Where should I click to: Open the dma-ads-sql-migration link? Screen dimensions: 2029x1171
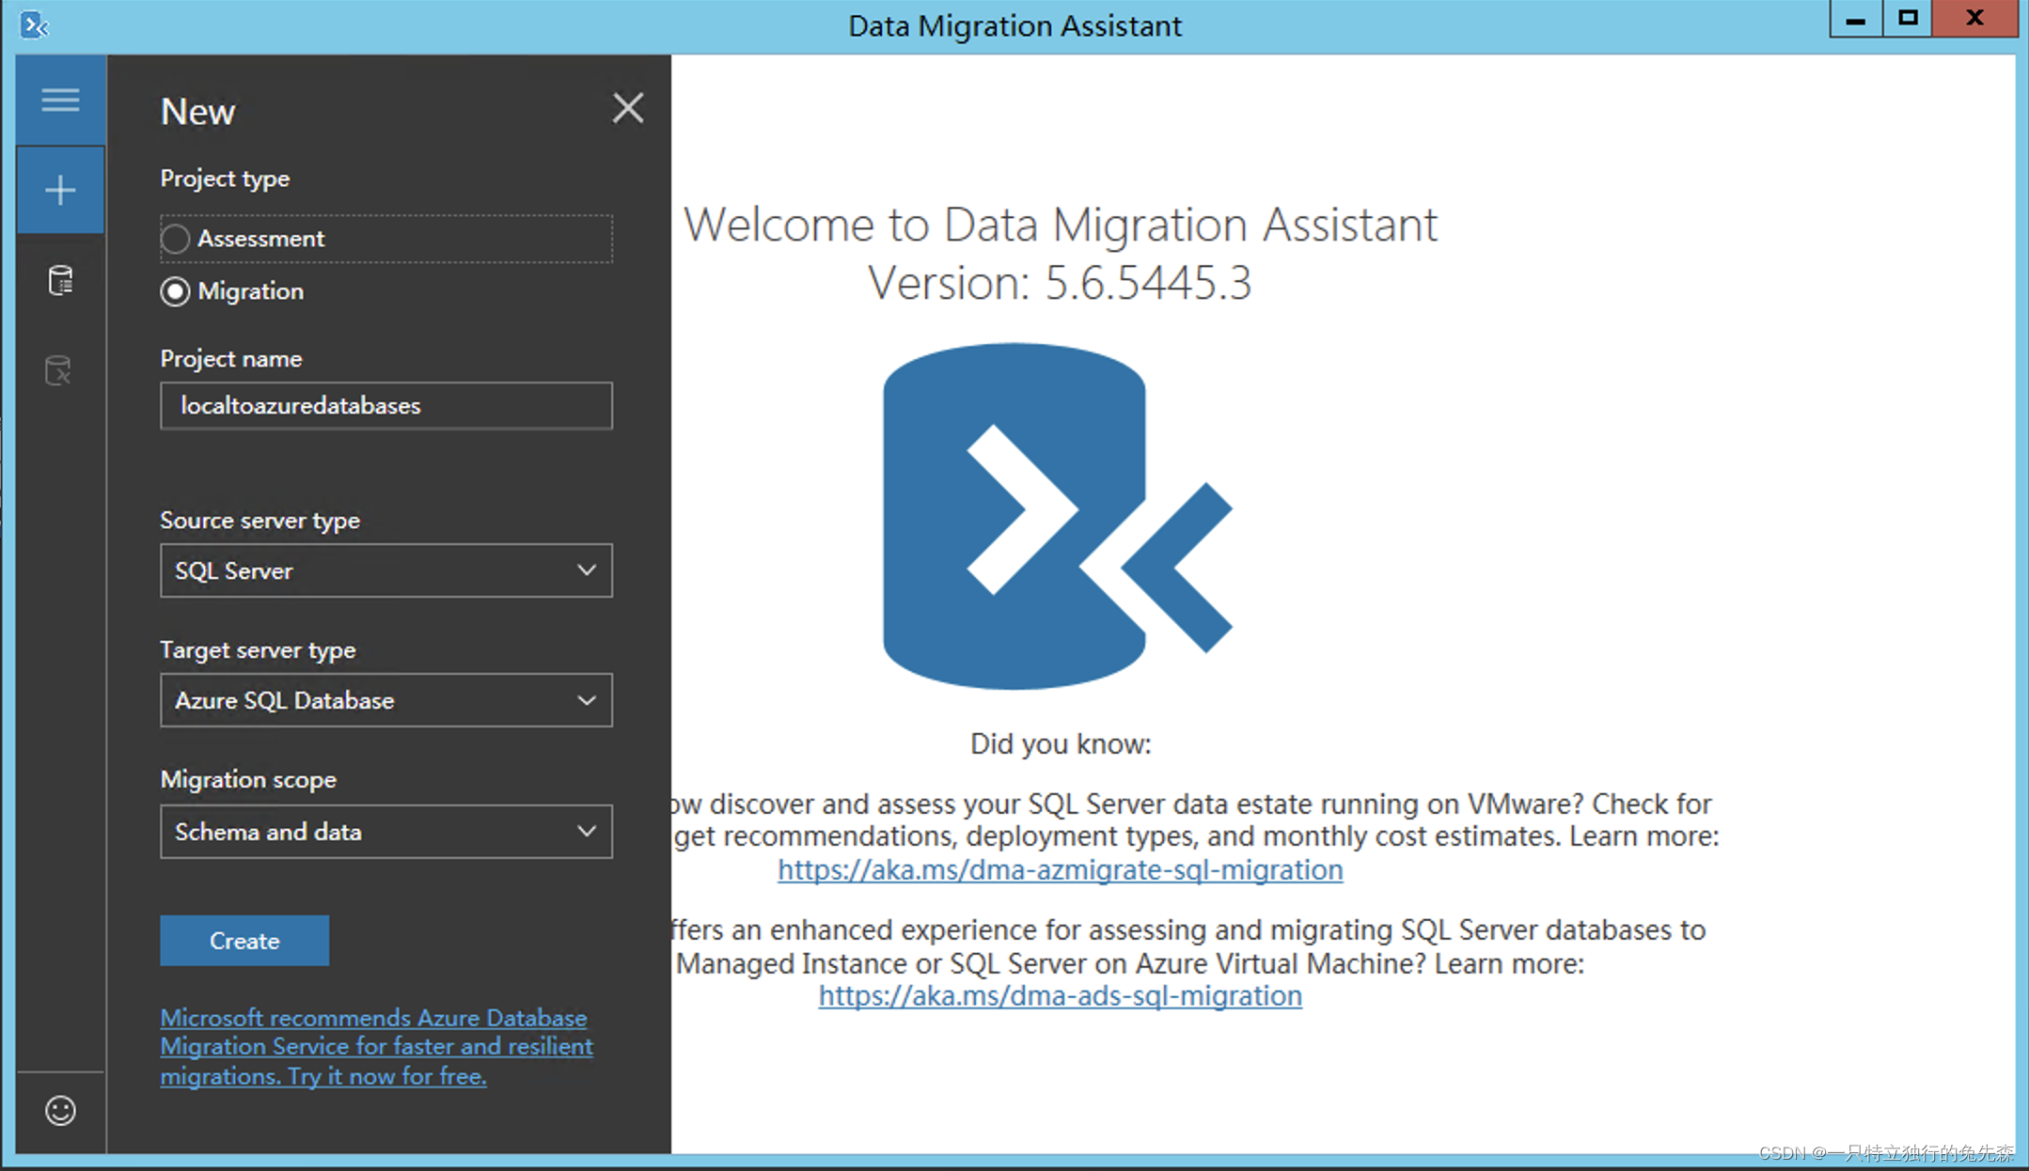(x=1061, y=996)
